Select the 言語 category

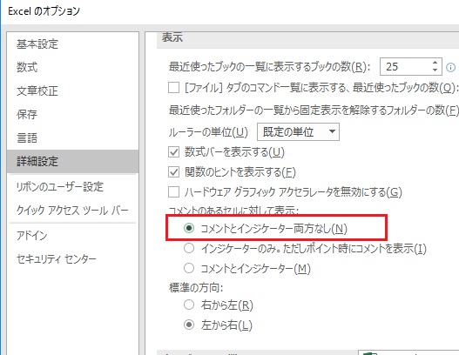pyautogui.click(x=27, y=137)
